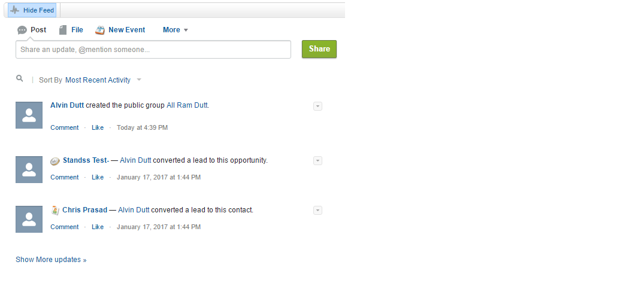Open action menu for Standss Test post
This screenshot has width=623, height=283.
click(317, 160)
